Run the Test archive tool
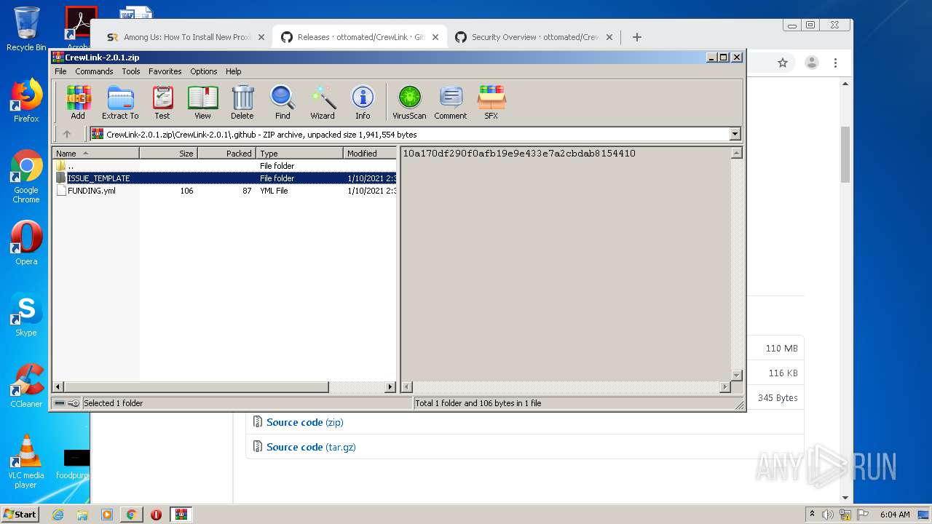Screen dimensions: 932x524 coord(162,103)
